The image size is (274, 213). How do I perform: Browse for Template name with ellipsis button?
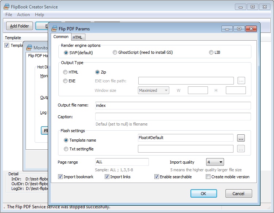click(x=241, y=138)
